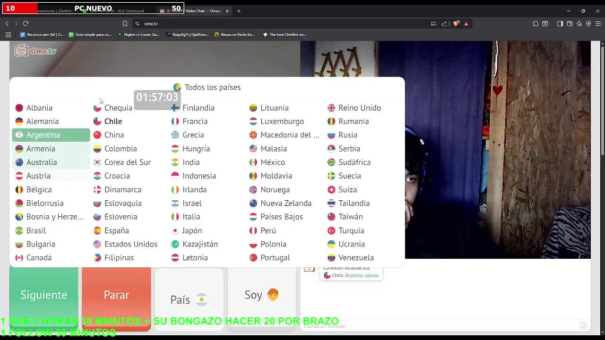Screen dimensions: 605x340
Task: Select Japón from the list
Action: coord(207,230)
